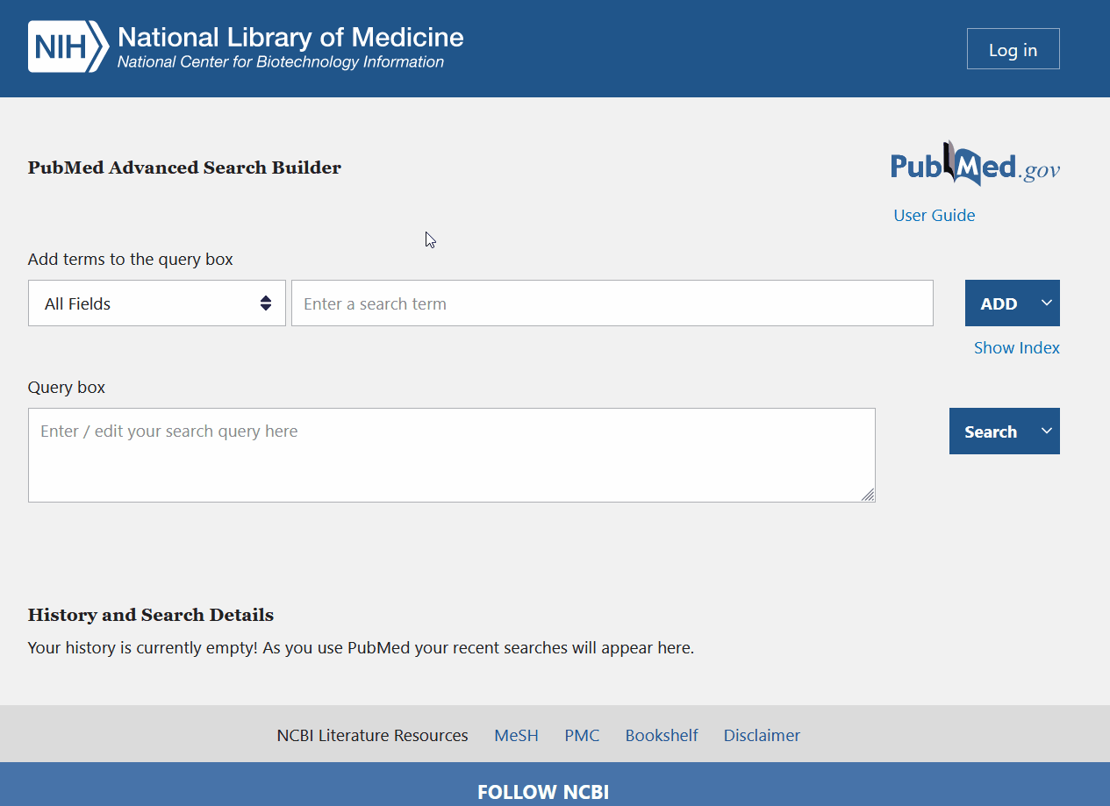Open the PMC footer link
1110x806 pixels.
tap(582, 736)
